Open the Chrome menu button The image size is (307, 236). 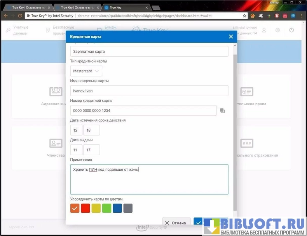click(x=301, y=16)
